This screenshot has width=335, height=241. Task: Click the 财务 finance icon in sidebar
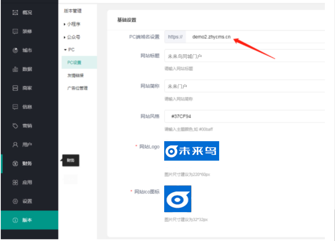click(x=15, y=163)
